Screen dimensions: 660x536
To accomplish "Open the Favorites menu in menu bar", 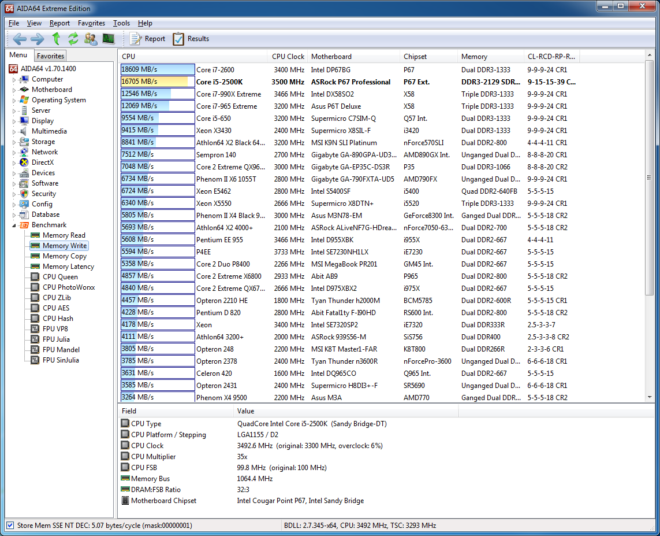I will click(x=91, y=23).
